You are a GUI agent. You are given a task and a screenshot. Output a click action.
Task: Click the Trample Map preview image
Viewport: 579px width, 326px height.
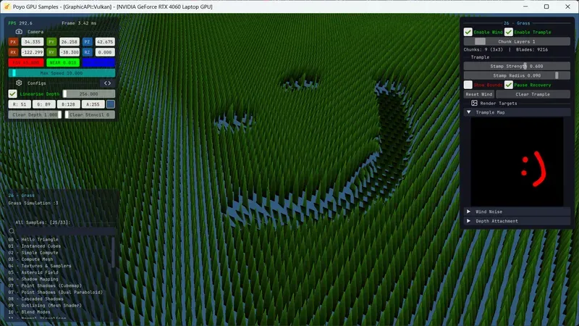tap(517, 162)
